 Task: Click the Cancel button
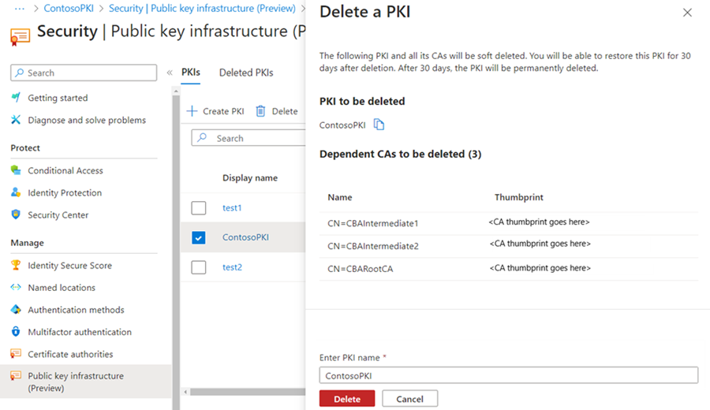(x=409, y=399)
